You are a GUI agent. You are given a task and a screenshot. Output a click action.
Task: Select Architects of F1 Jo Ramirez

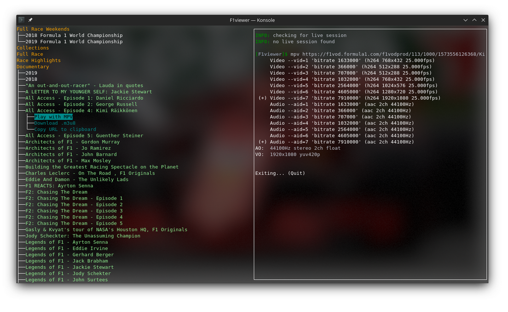(x=68, y=148)
